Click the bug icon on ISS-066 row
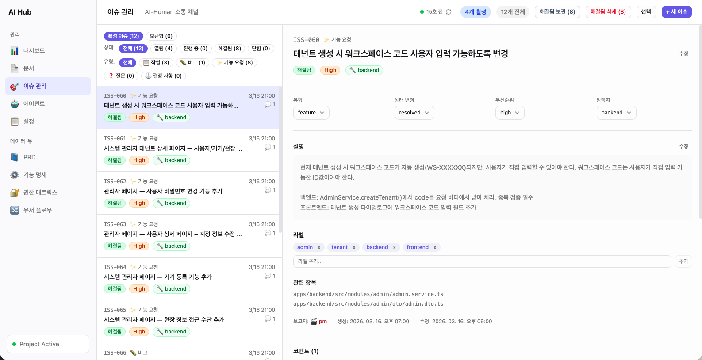The width and height of the screenshot is (702, 360). [133, 353]
